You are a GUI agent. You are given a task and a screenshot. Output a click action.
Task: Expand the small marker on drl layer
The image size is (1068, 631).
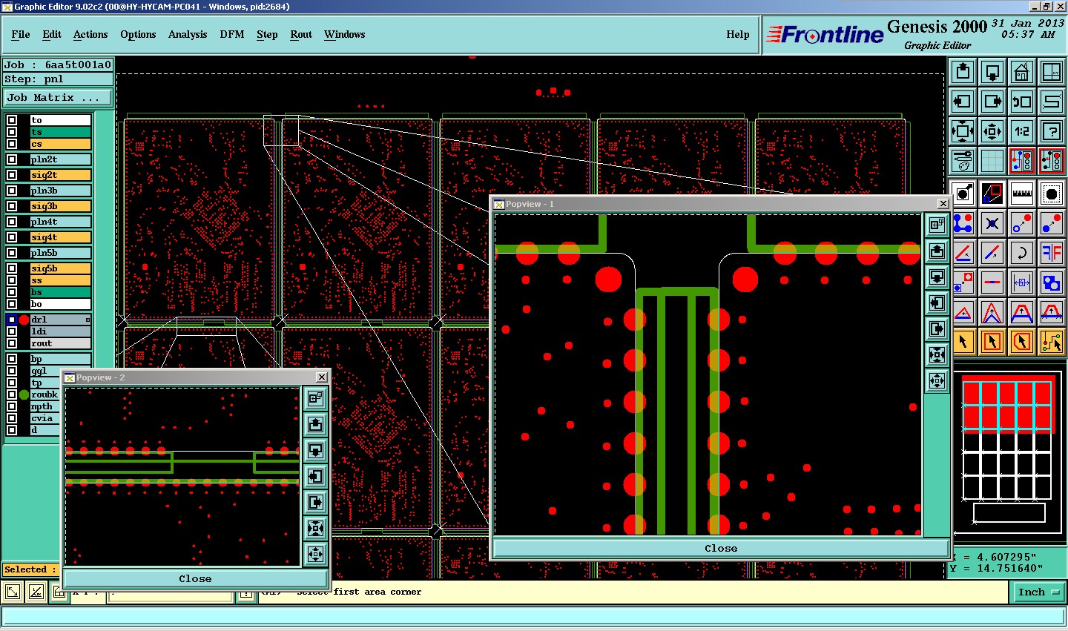(88, 320)
